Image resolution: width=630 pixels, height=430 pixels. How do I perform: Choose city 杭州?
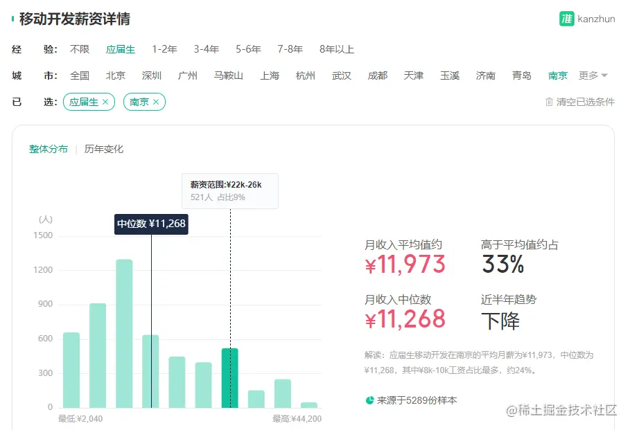306,75
